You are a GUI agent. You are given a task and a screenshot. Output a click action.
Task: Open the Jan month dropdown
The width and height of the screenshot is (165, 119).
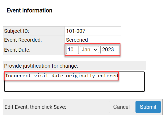(x=89, y=50)
